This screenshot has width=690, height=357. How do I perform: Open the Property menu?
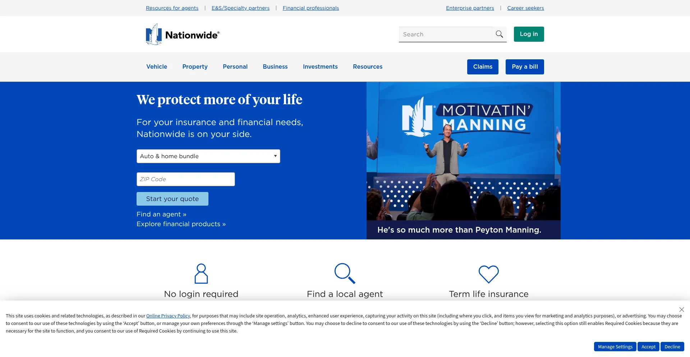[195, 67]
